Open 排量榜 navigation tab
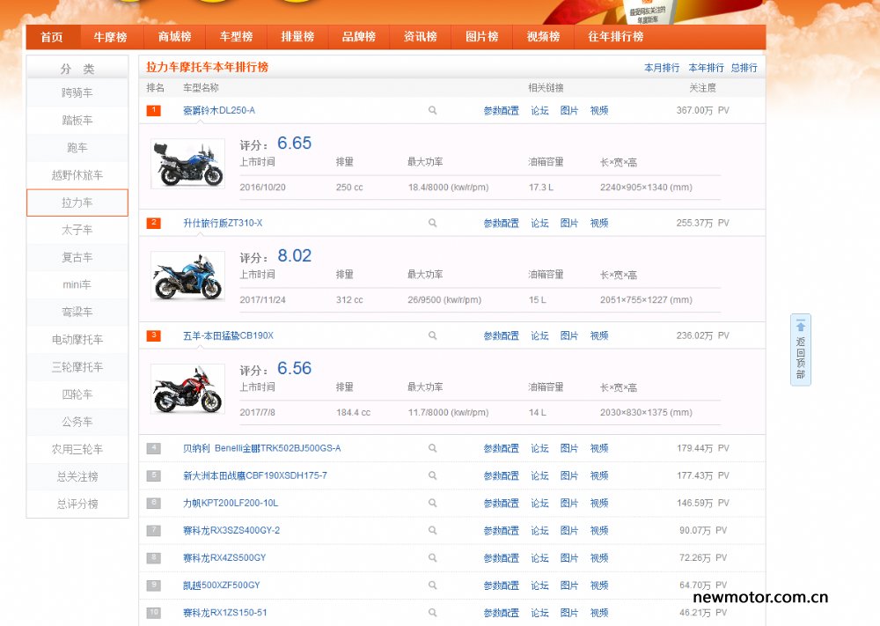This screenshot has width=880, height=626. pos(297,37)
